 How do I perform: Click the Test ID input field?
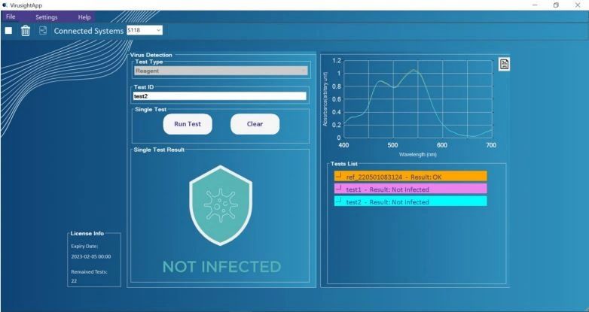point(220,96)
